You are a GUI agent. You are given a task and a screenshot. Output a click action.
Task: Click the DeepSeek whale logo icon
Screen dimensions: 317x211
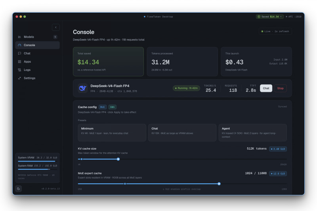tap(82, 88)
